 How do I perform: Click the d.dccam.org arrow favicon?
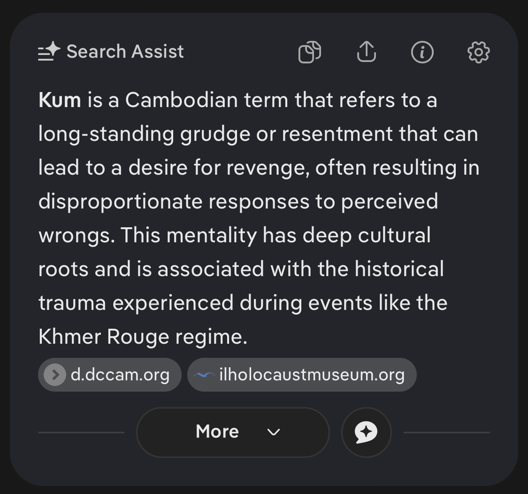click(55, 375)
